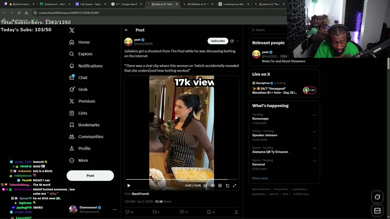Mute the video with the speaker icon
The width and height of the screenshot is (390, 219).
(213, 186)
